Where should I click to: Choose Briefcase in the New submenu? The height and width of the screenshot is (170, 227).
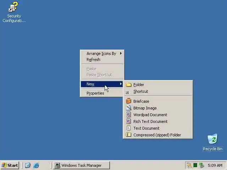pos(158,101)
